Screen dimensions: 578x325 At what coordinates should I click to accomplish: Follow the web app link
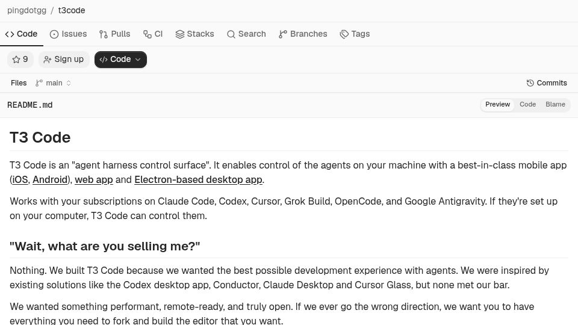pyautogui.click(x=94, y=179)
